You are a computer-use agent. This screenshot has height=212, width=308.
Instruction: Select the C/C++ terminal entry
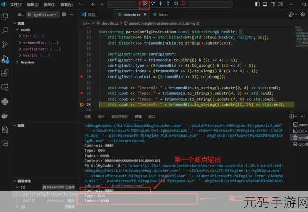point(300,131)
